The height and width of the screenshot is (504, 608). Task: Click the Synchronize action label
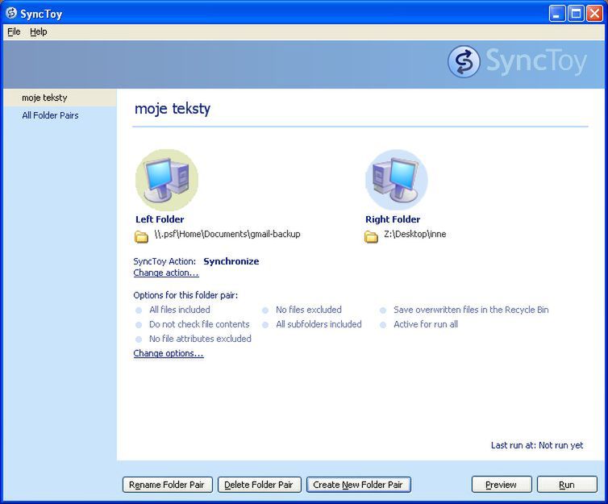click(231, 261)
